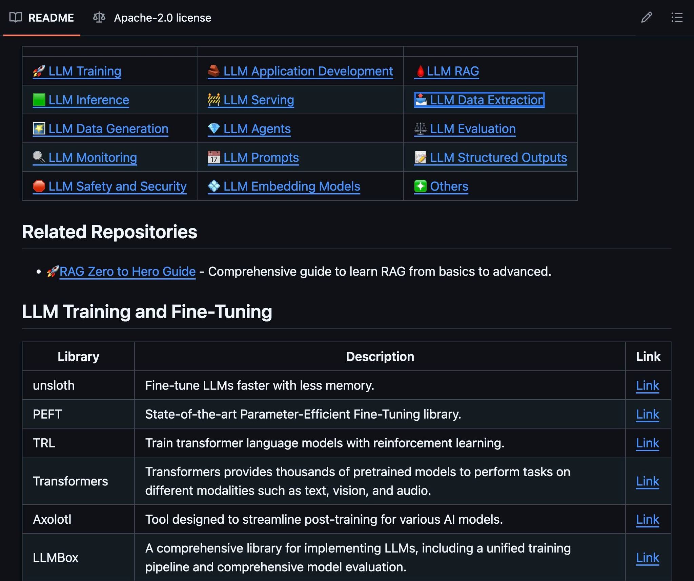Visit the Transformers row Link
This screenshot has height=581, width=694.
[648, 481]
